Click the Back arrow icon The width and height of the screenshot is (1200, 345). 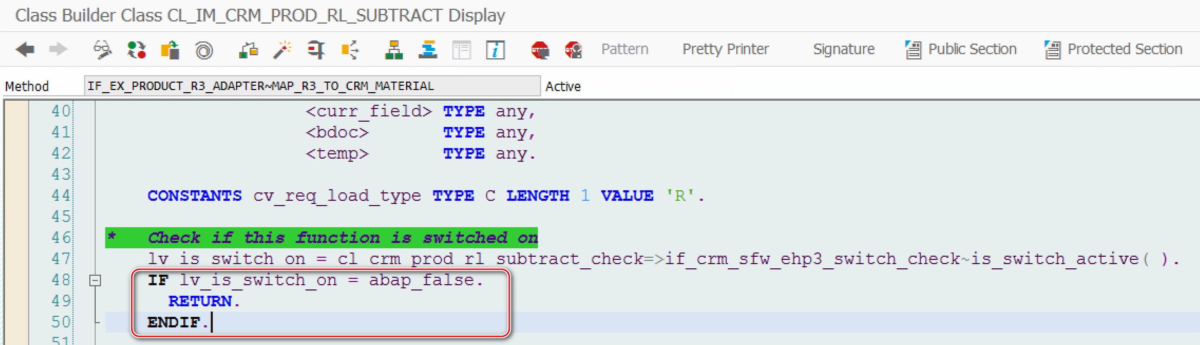(x=25, y=49)
